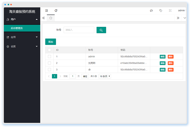Check the select-all header checkbox
This screenshot has width=191, height=137.
click(49, 50)
